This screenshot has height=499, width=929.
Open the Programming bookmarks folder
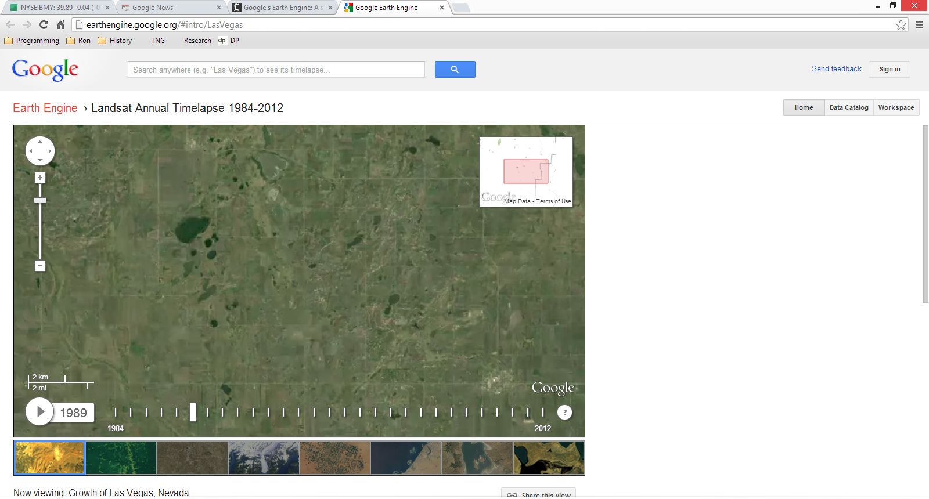[32, 41]
